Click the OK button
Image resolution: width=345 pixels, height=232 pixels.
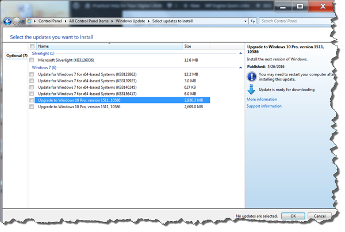click(x=293, y=216)
